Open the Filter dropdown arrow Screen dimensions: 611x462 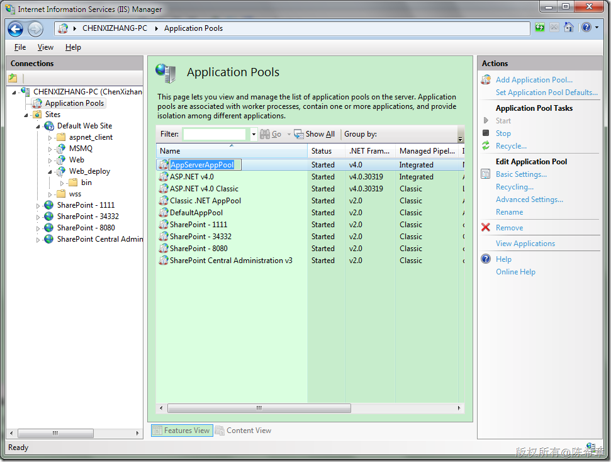[x=254, y=134]
